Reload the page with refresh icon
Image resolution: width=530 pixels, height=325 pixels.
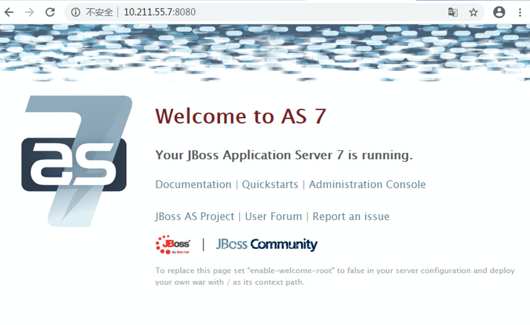click(50, 12)
